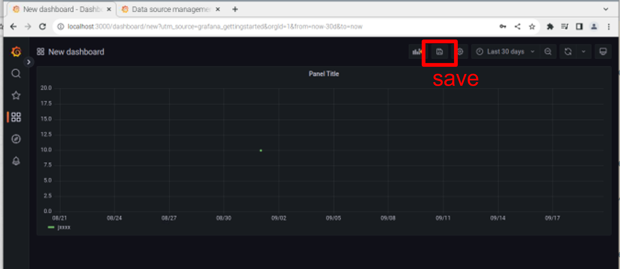The height and width of the screenshot is (269, 620).
Task: Refresh the dashboard
Action: [x=568, y=52]
